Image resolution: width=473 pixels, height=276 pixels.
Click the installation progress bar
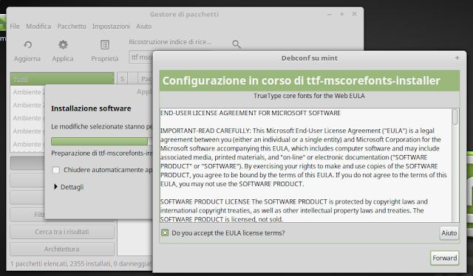[102, 141]
